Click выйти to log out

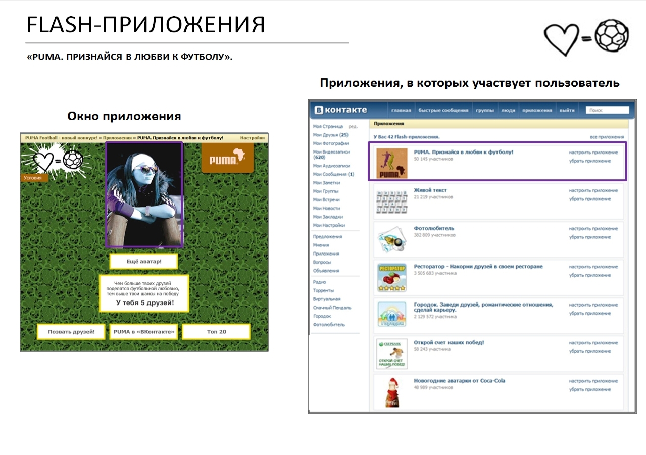click(x=567, y=110)
